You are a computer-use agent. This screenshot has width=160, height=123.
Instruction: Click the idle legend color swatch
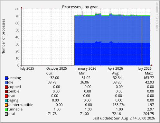(x=6, y=83)
